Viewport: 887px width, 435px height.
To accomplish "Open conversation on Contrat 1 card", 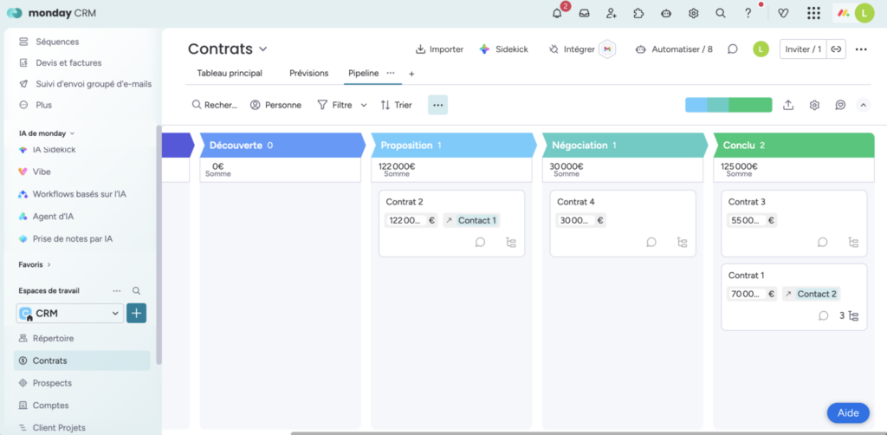I will pos(823,315).
